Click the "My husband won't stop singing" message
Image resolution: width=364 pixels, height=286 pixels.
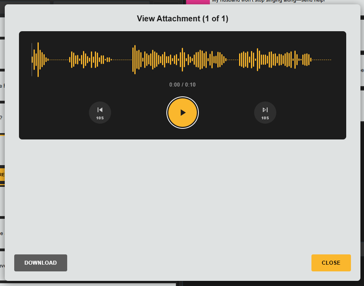pyautogui.click(x=268, y=1)
